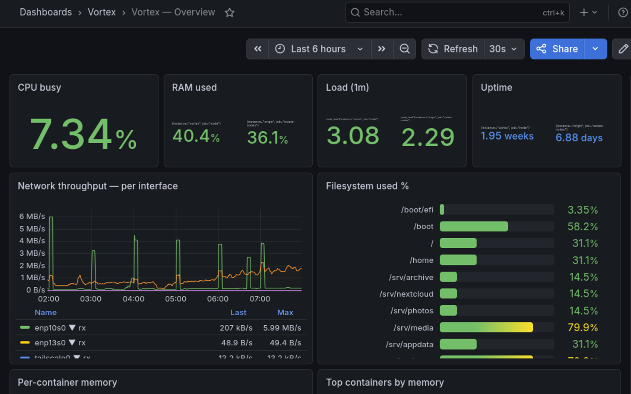Click the 1.95 weeks uptime value

point(507,136)
